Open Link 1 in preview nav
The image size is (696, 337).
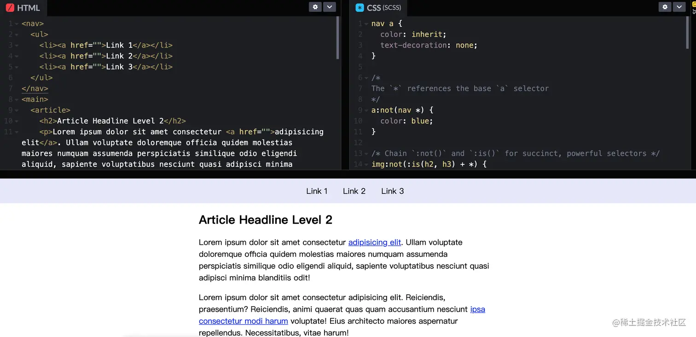[x=317, y=191]
